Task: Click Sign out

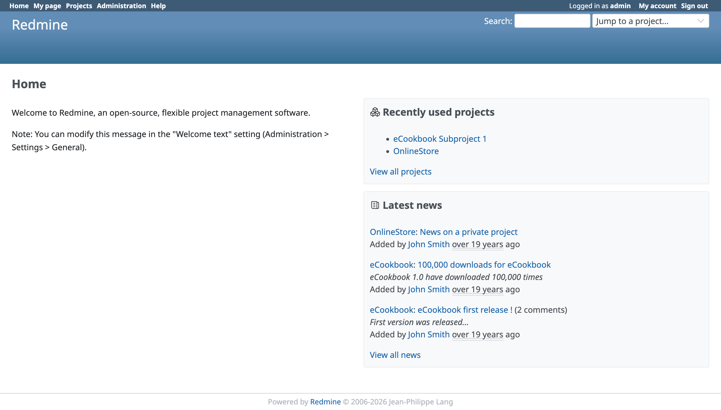Action: click(x=694, y=6)
